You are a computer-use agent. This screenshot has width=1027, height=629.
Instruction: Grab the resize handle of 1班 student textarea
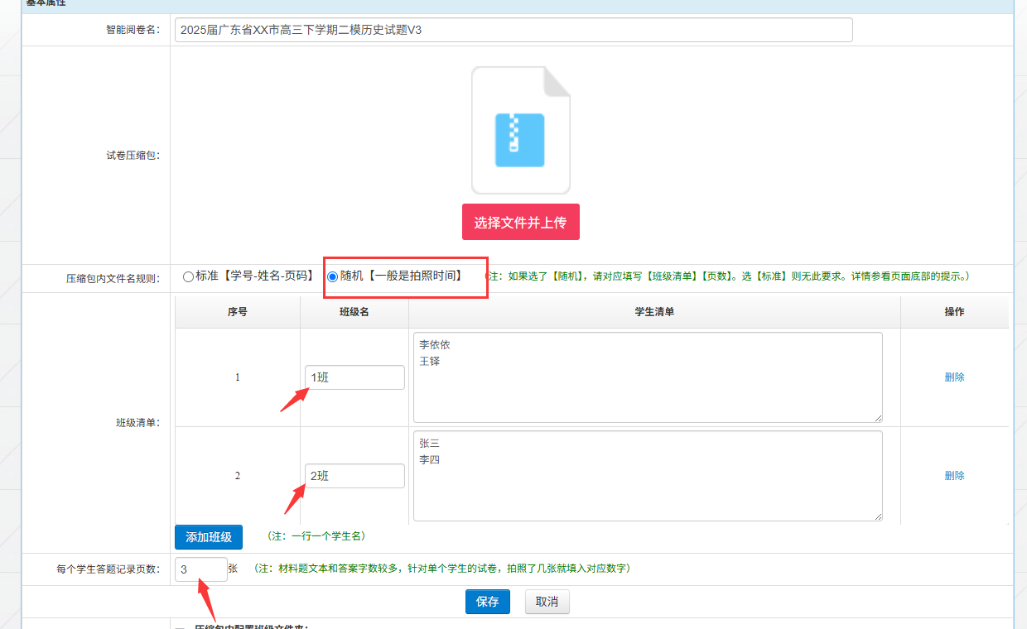point(877,418)
